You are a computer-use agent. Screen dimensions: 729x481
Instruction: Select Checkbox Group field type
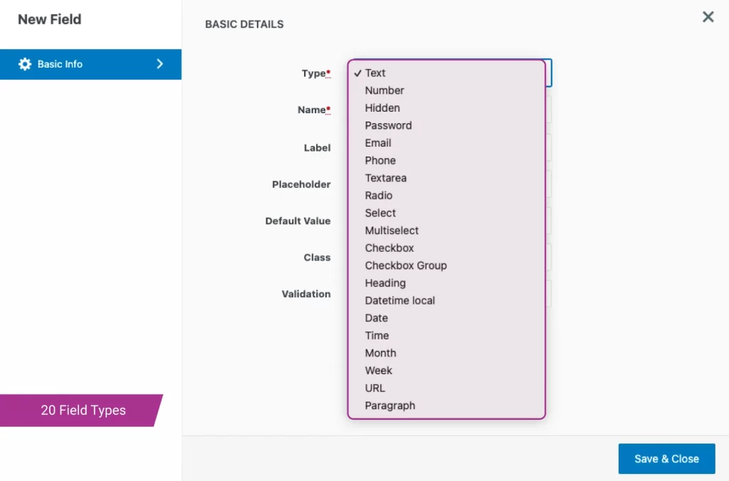tap(406, 265)
